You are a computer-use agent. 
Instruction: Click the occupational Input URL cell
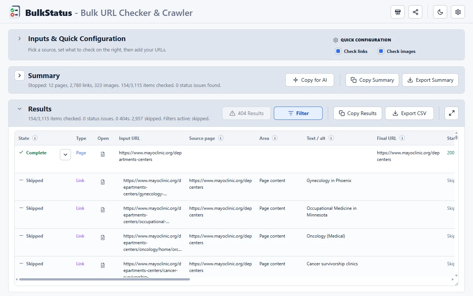153,215
